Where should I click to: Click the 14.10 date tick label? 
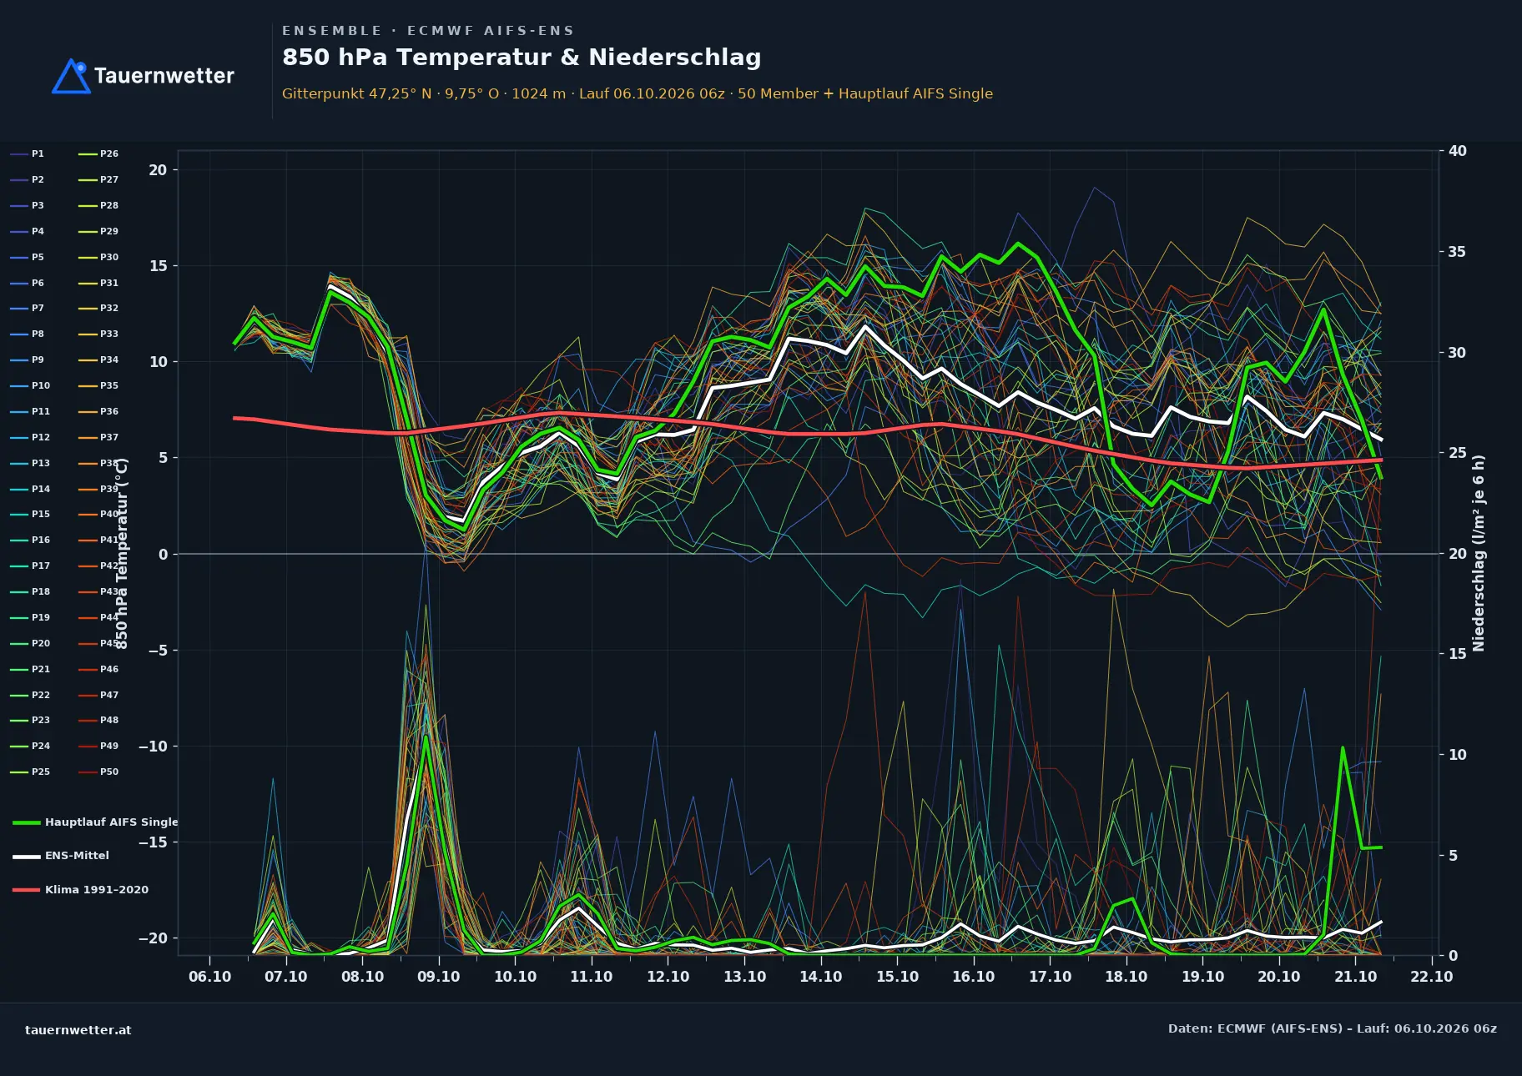click(x=821, y=977)
